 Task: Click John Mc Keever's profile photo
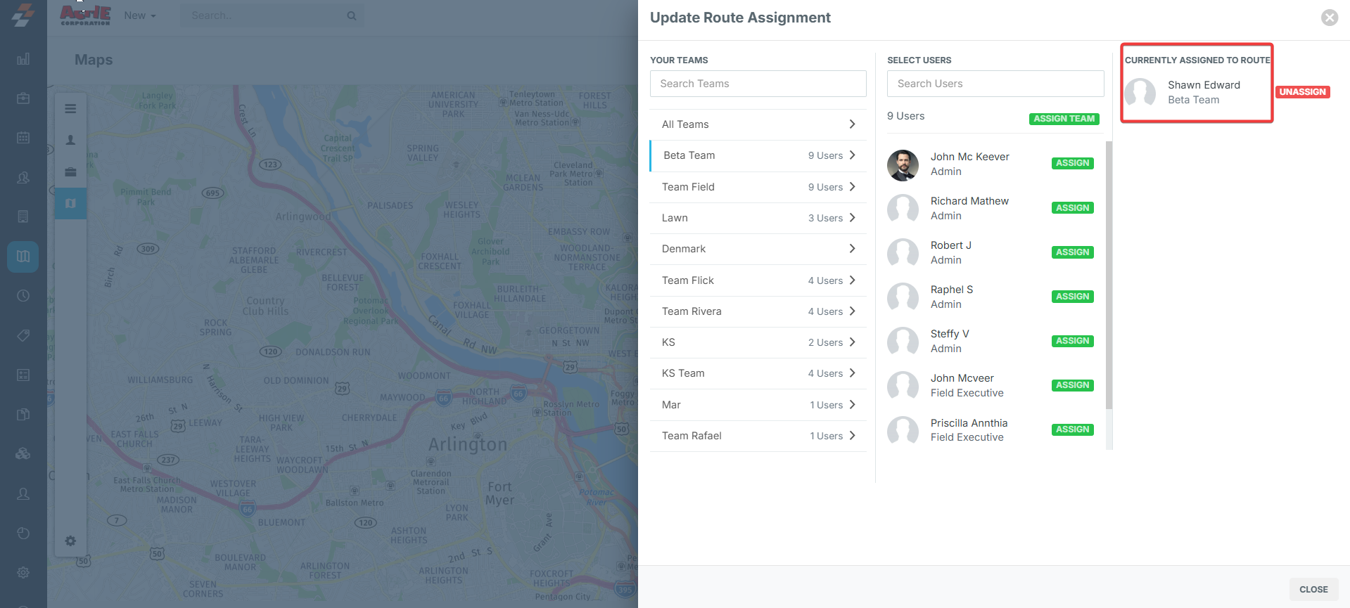point(903,165)
